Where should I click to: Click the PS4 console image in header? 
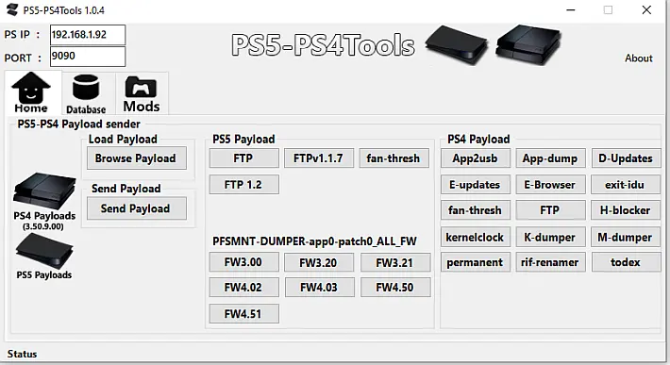pos(529,44)
